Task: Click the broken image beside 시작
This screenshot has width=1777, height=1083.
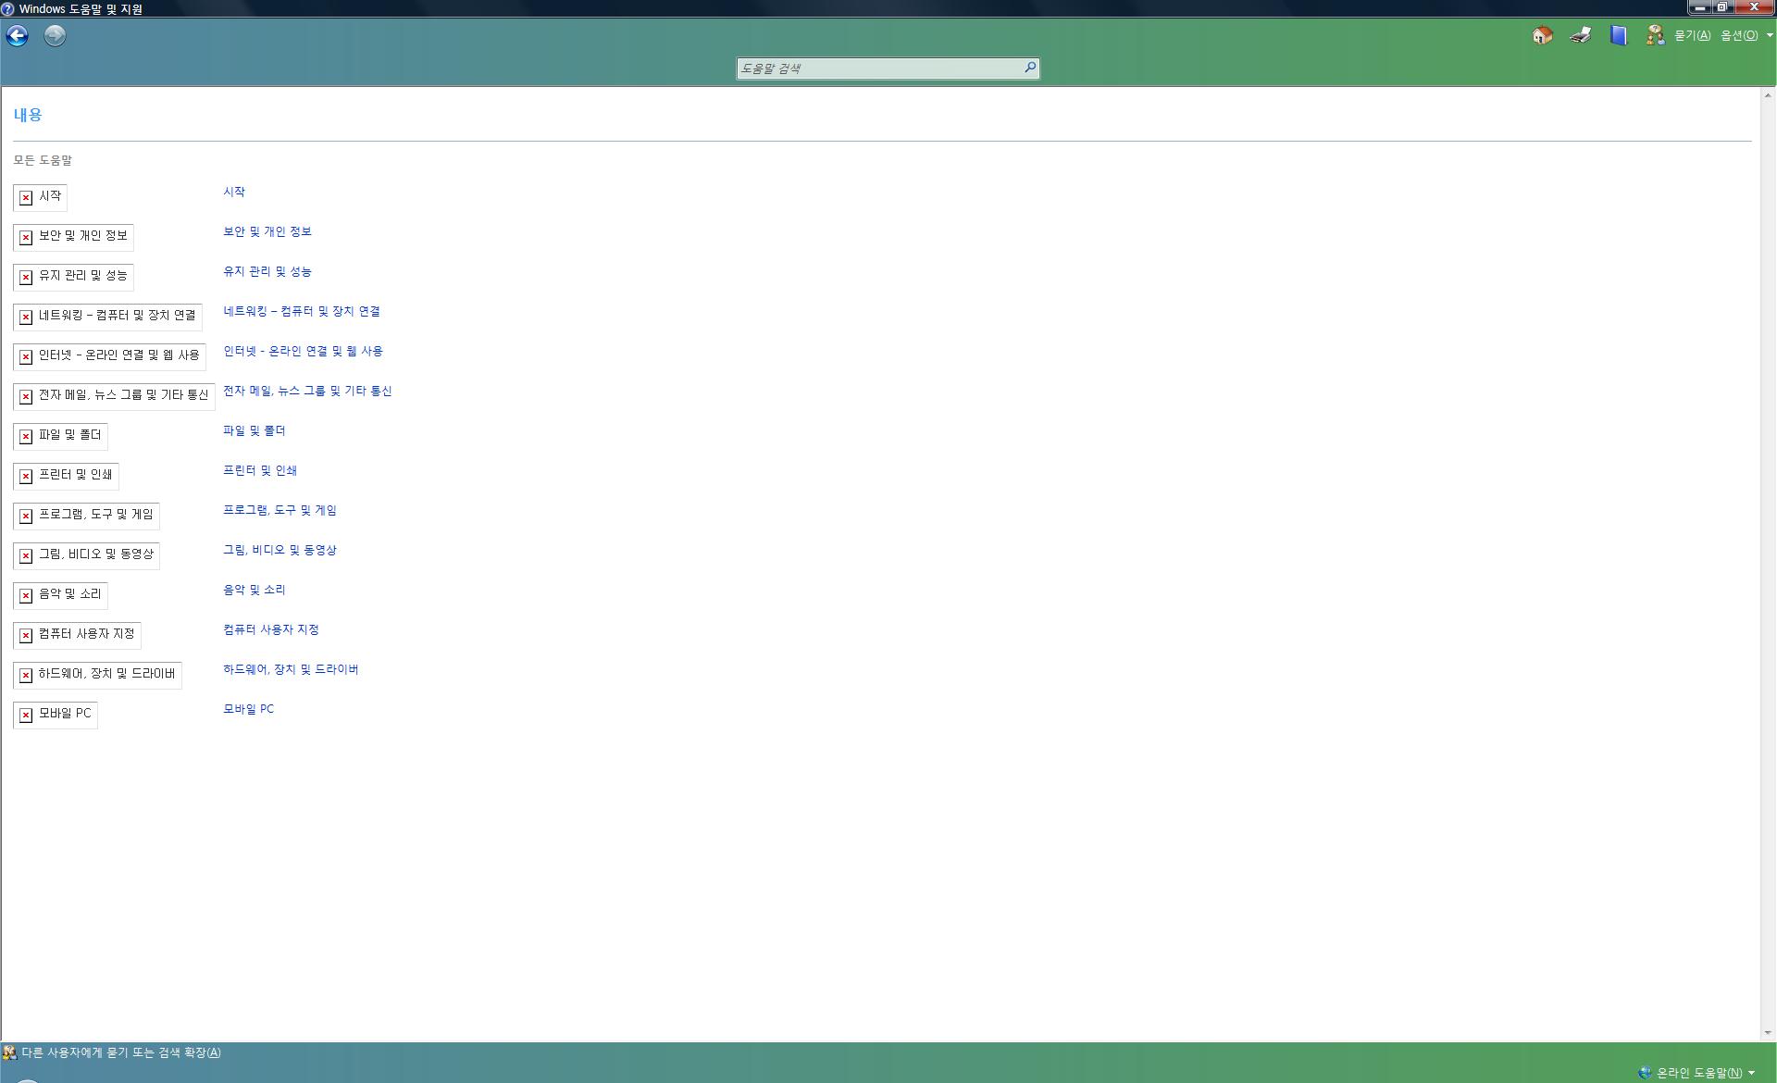Action: click(x=40, y=197)
